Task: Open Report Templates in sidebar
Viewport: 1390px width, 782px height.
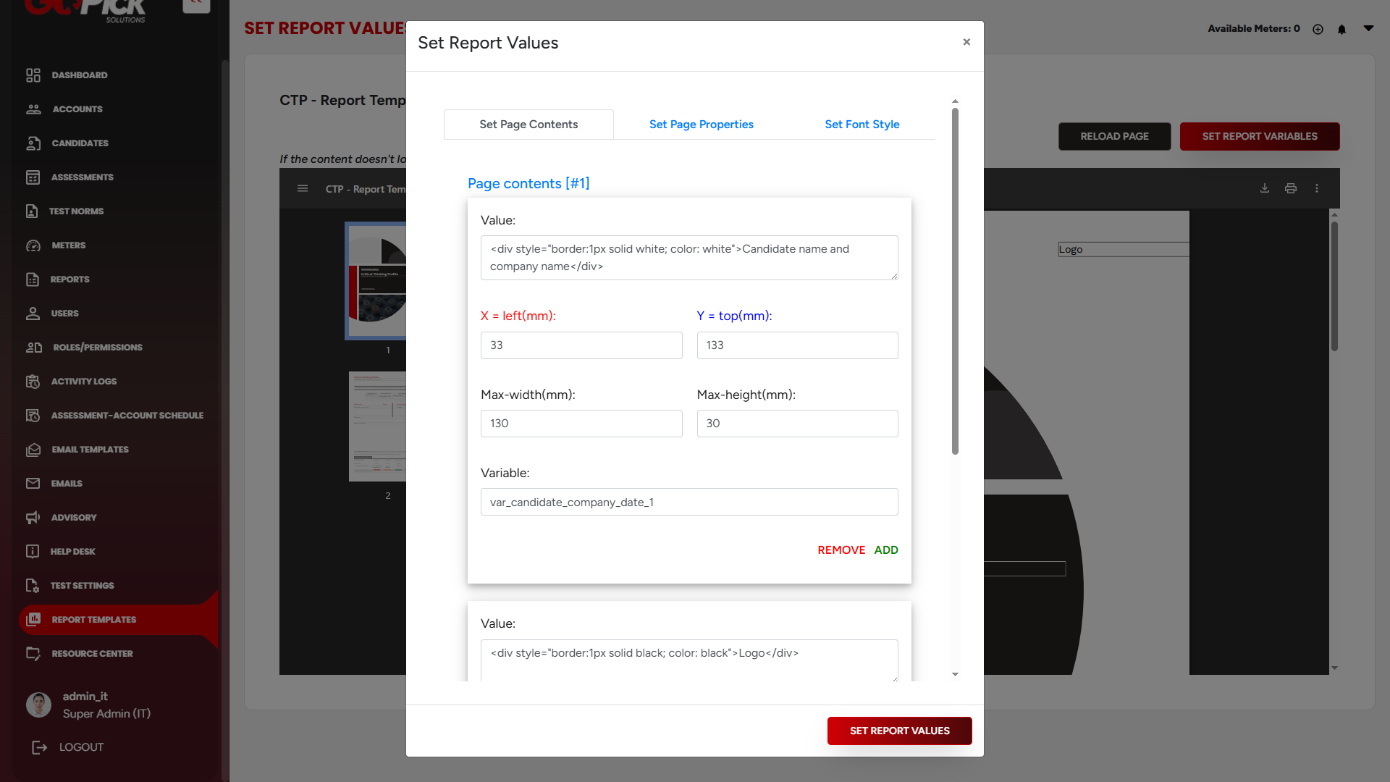Action: point(94,620)
